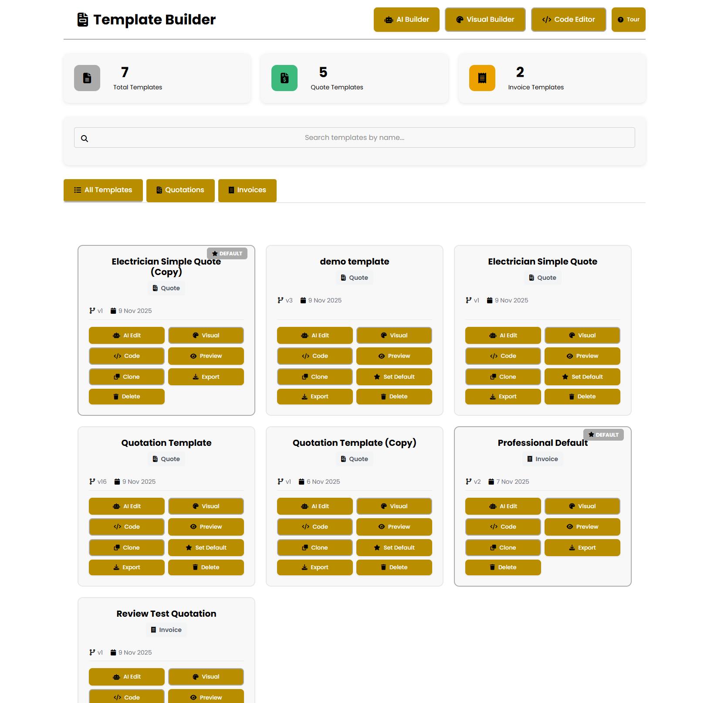Preview the 'Professional Default' invoice template
The height and width of the screenshot is (703, 704).
coord(582,526)
